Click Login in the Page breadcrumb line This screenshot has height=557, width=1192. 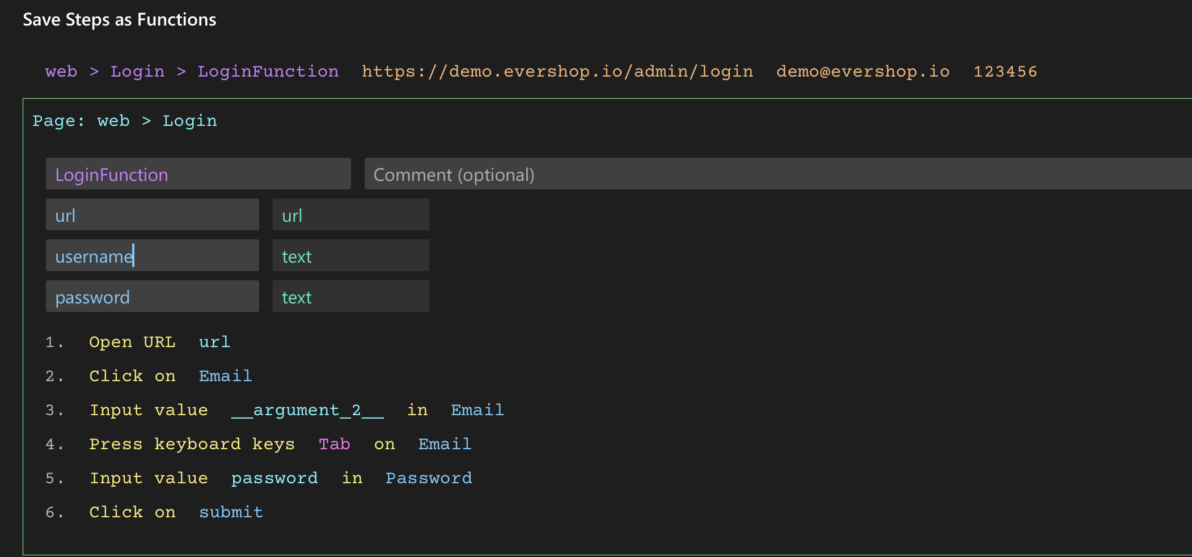click(189, 121)
